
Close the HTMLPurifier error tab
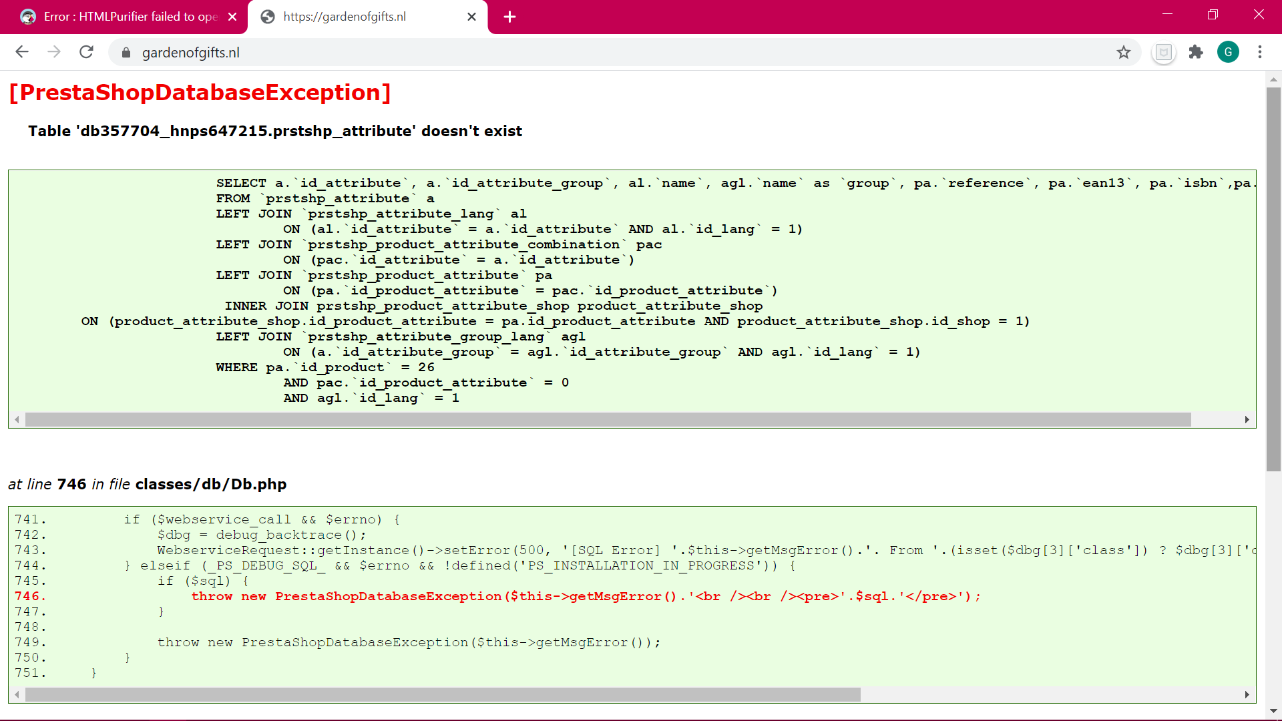(x=232, y=17)
